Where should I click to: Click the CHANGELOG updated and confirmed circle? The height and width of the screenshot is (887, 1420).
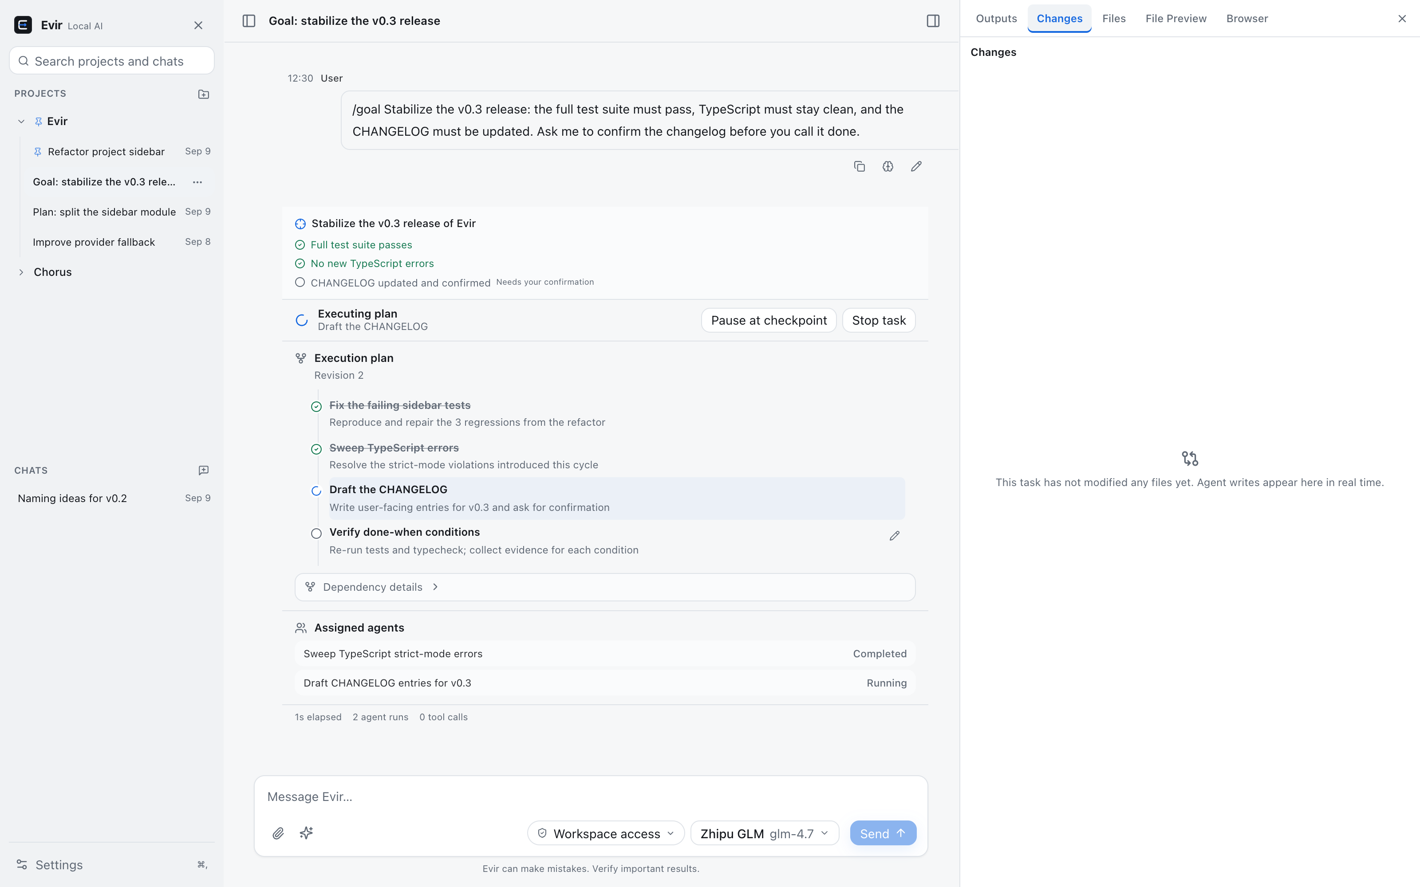tap(300, 282)
